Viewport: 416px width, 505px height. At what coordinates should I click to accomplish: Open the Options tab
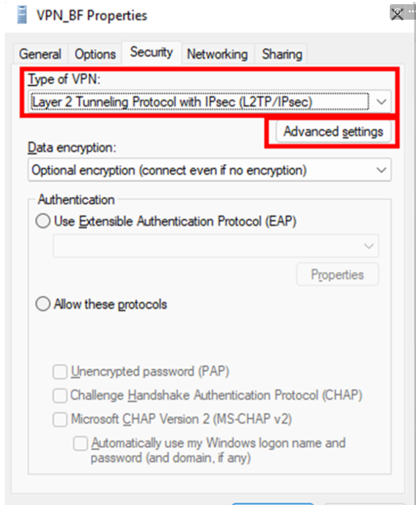coord(95,54)
